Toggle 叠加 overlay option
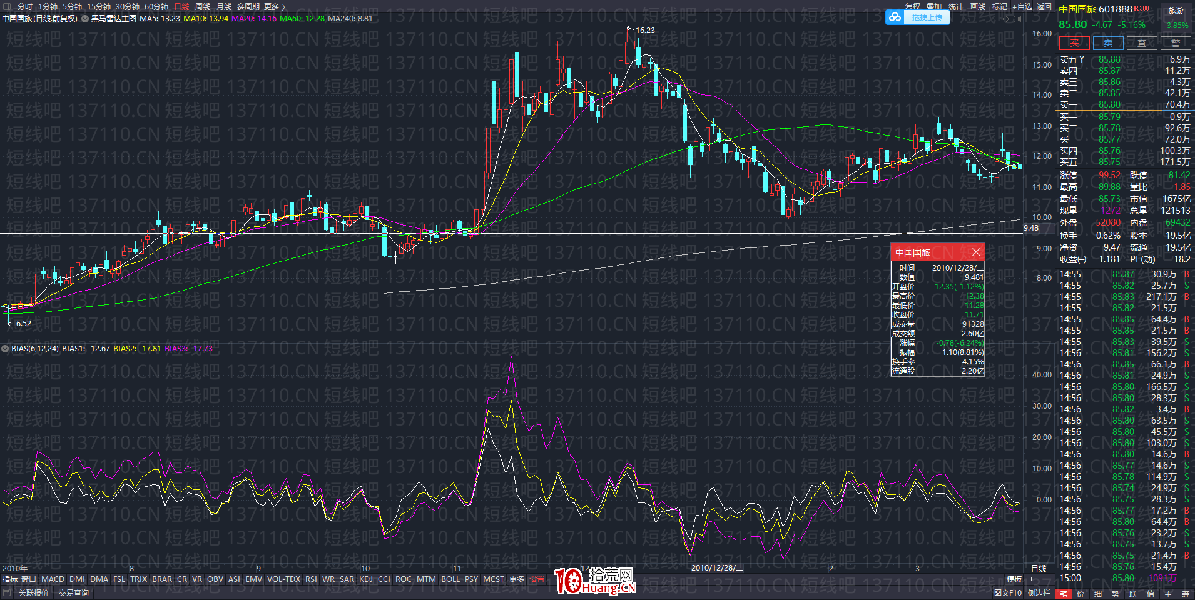Screen dimensions: 1195x600 click(x=934, y=6)
